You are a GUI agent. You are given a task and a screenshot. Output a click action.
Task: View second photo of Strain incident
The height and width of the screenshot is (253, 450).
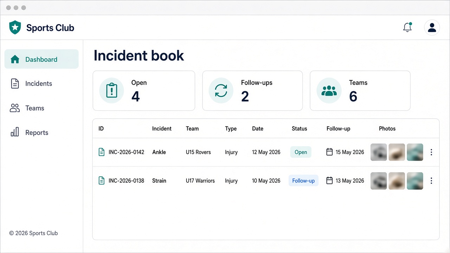(397, 181)
